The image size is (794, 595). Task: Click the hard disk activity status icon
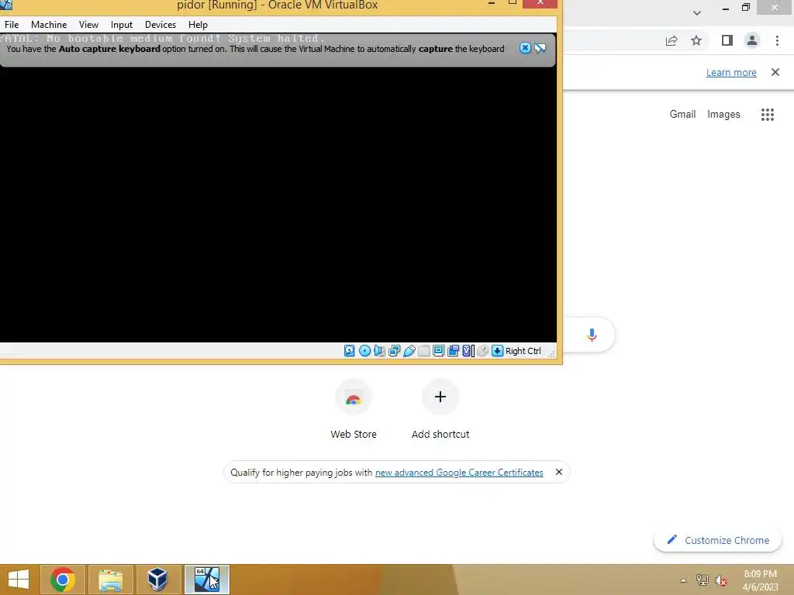350,351
